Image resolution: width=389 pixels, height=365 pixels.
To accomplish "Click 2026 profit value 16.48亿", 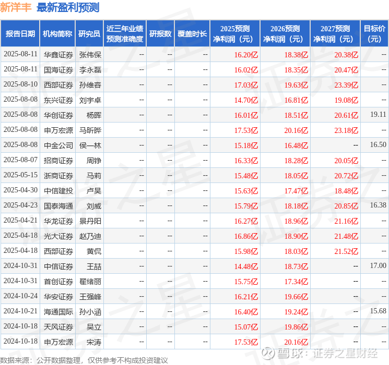I will click(296, 145).
